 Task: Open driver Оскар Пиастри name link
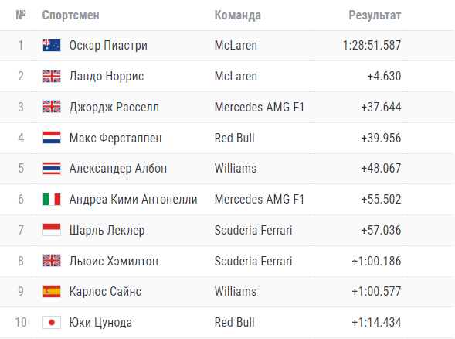[x=108, y=46]
